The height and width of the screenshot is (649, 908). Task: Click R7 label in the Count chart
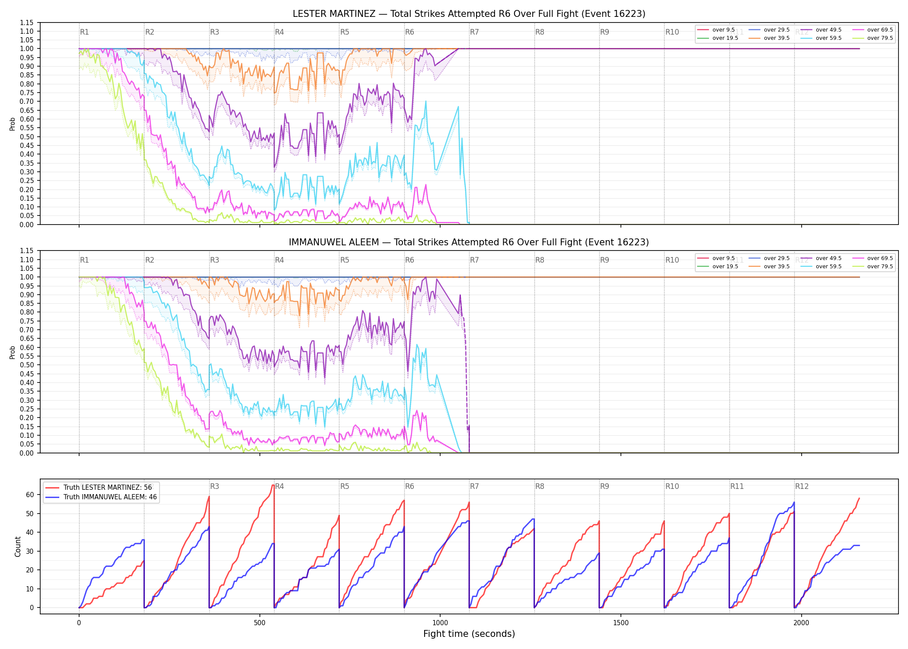point(474,486)
